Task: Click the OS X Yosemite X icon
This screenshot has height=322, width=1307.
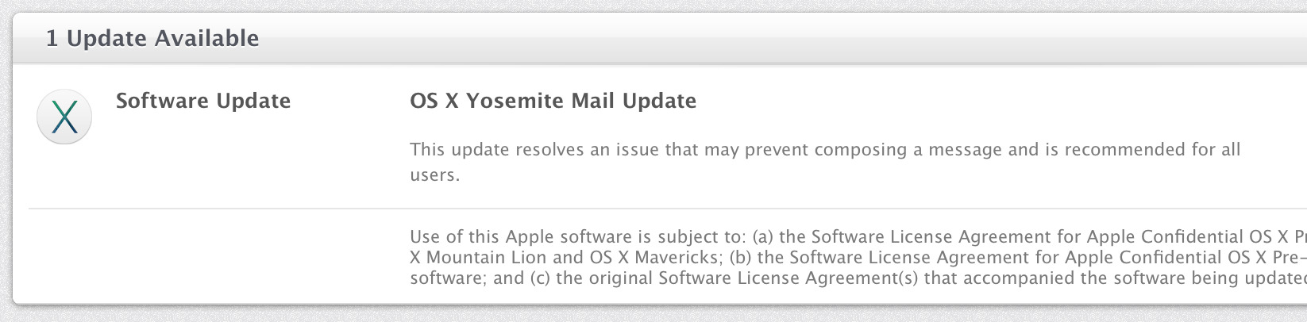Action: [64, 117]
